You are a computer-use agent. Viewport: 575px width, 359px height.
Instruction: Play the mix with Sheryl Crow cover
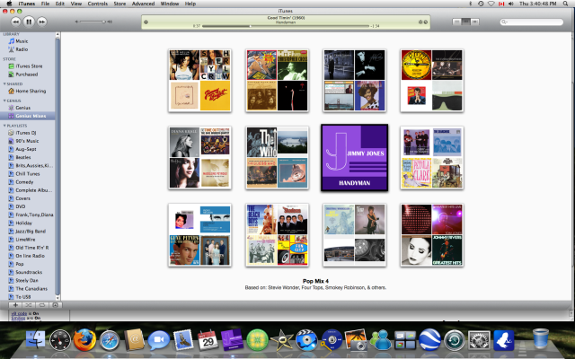[199, 81]
